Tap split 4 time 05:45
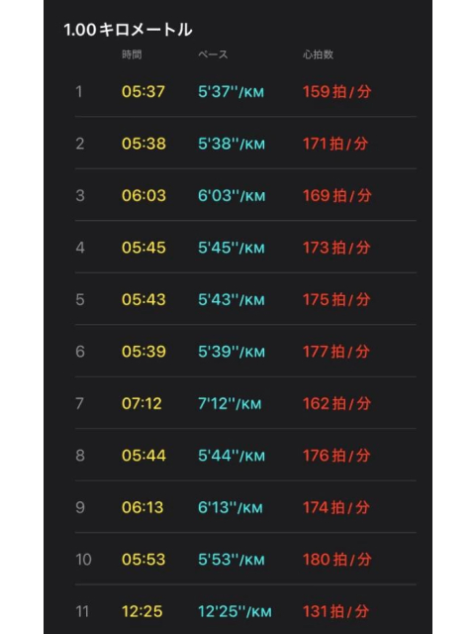475x634 pixels. (x=143, y=248)
